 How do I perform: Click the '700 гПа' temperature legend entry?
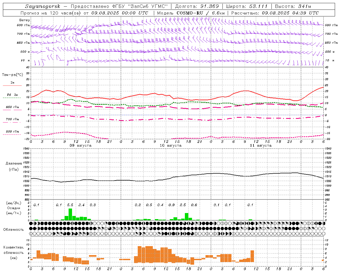(12, 119)
